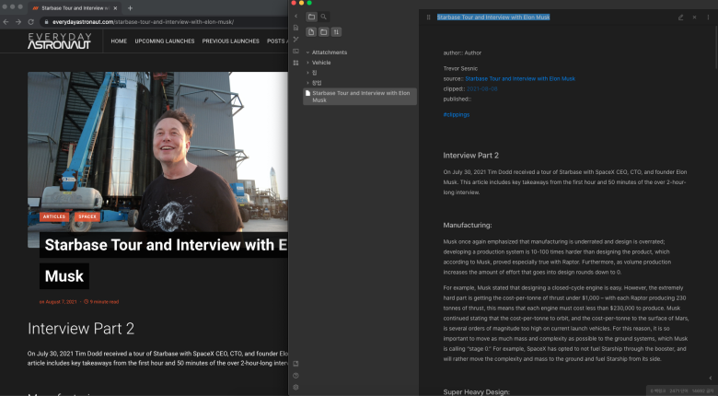Click character count in Obsidian status bar

click(703, 391)
